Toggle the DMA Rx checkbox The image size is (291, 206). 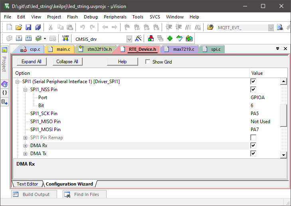tap(253, 145)
